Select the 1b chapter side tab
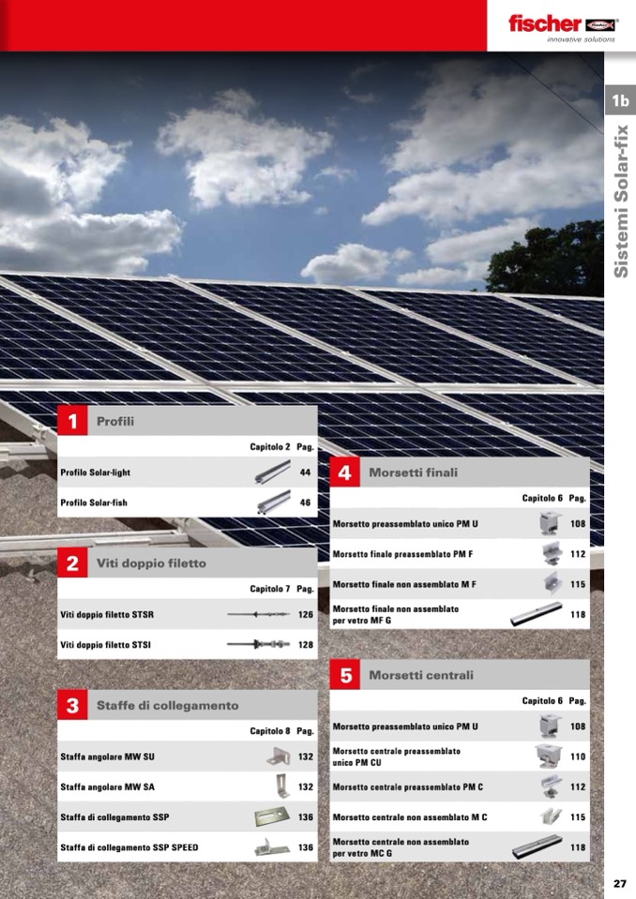636x899 pixels. point(619,100)
